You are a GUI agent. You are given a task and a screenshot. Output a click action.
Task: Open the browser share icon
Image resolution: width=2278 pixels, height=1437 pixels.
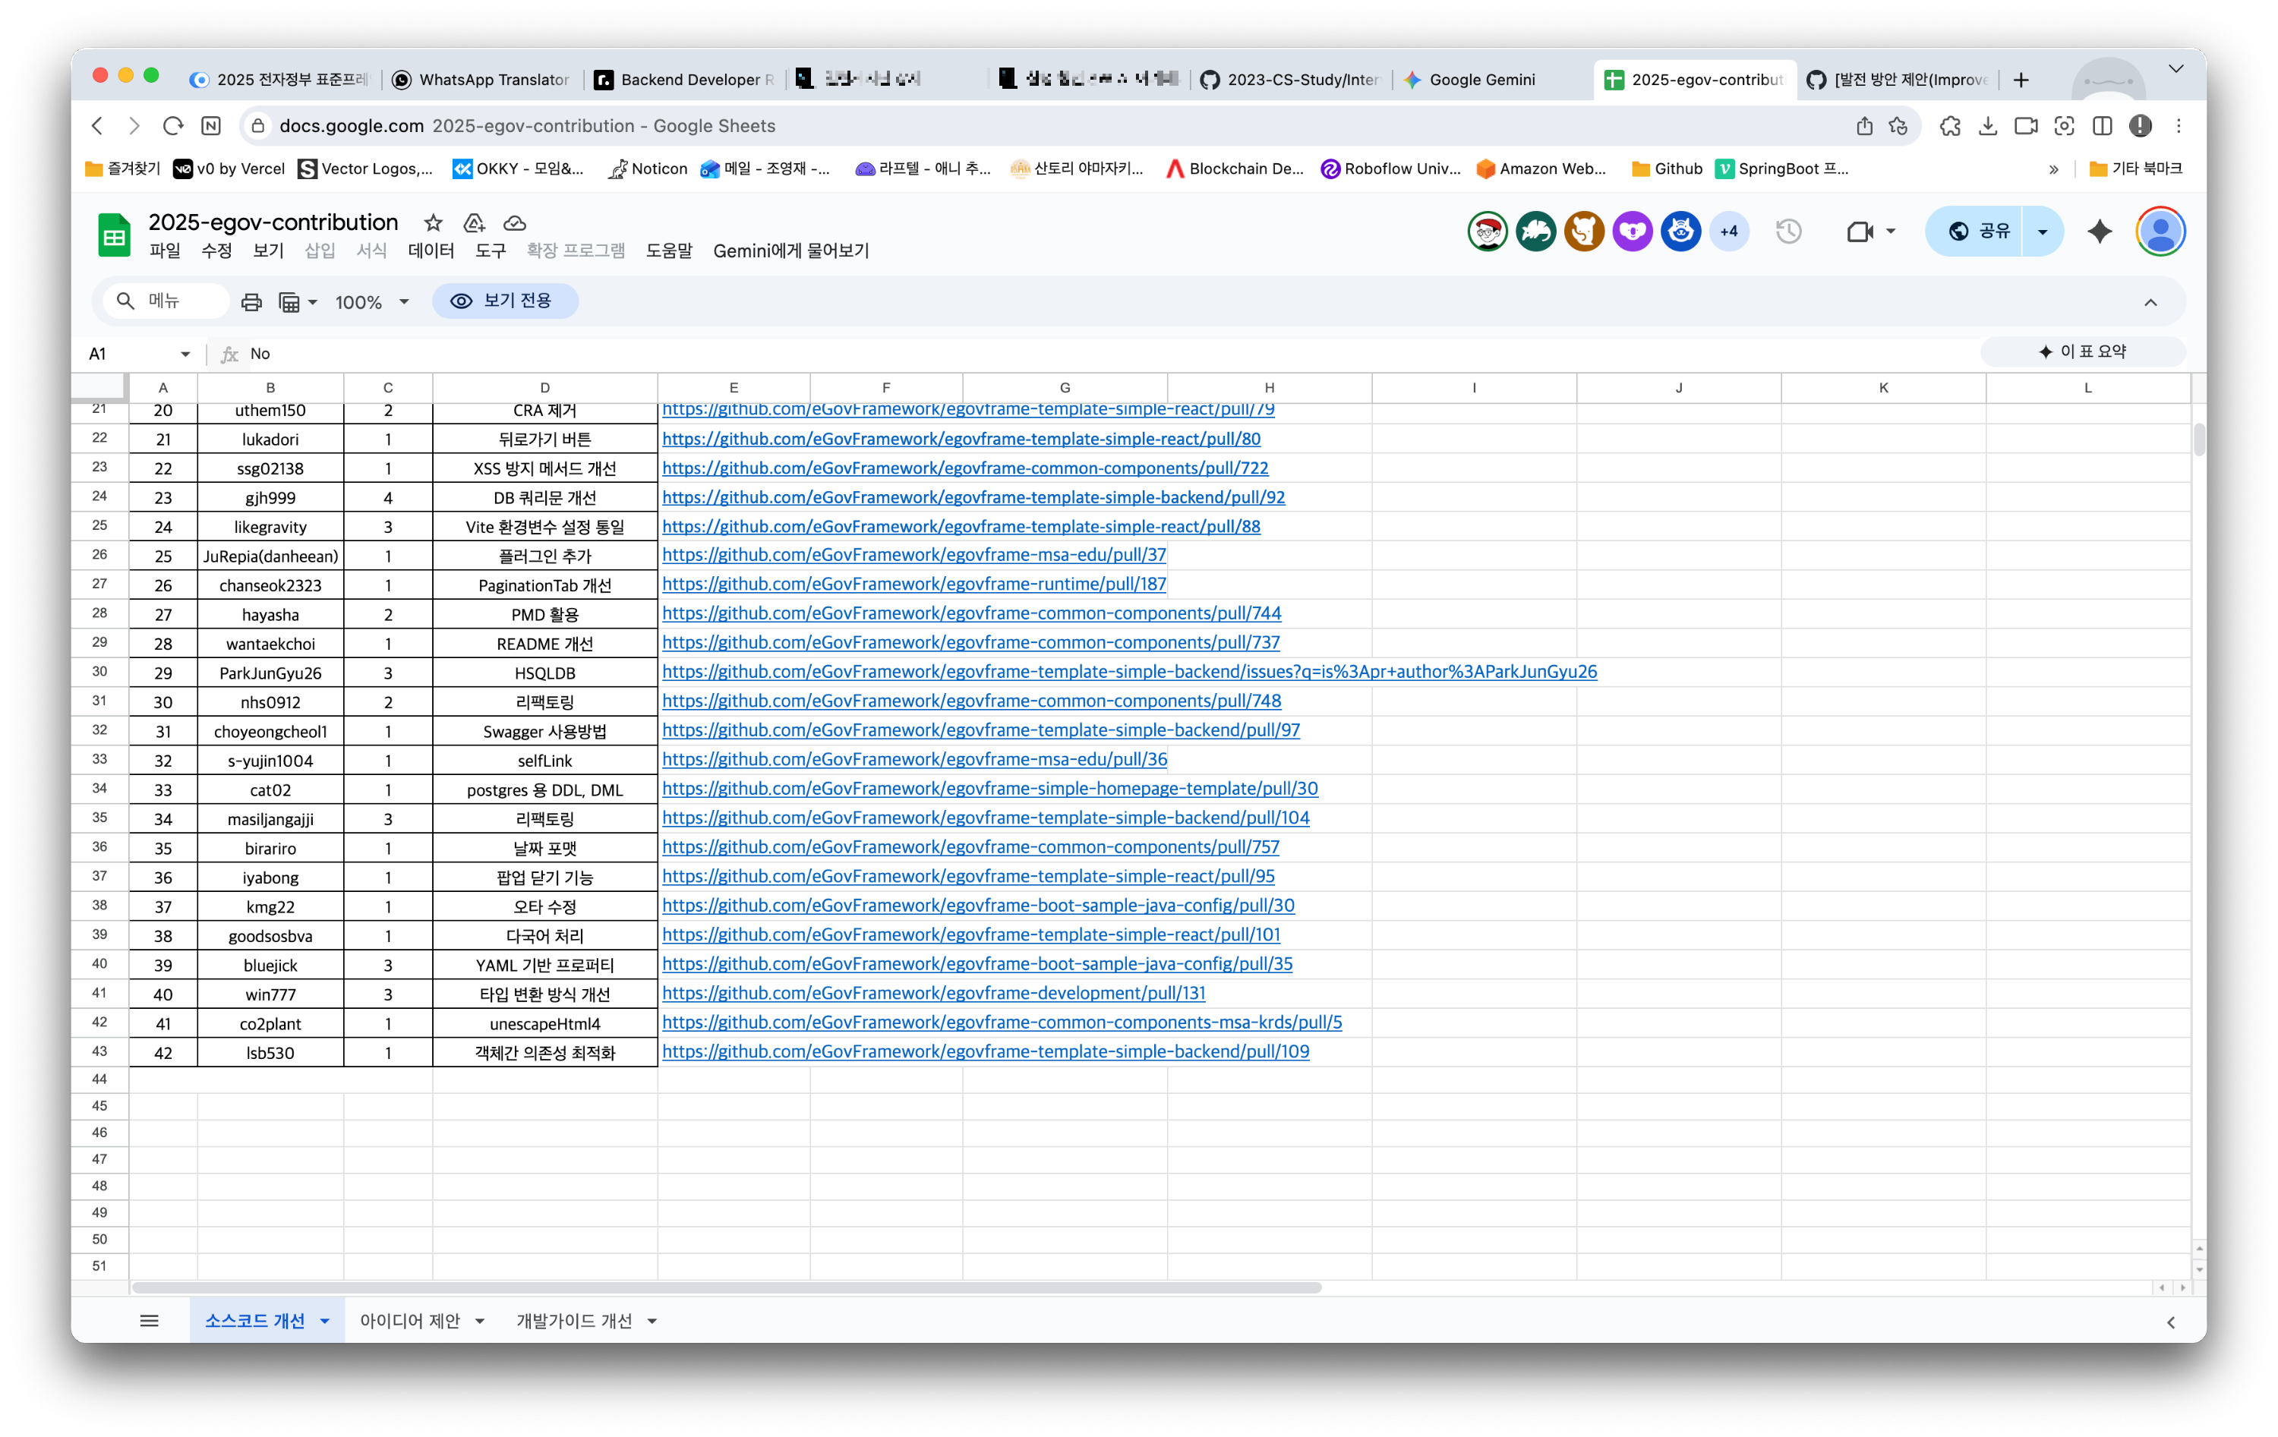pyautogui.click(x=1863, y=126)
